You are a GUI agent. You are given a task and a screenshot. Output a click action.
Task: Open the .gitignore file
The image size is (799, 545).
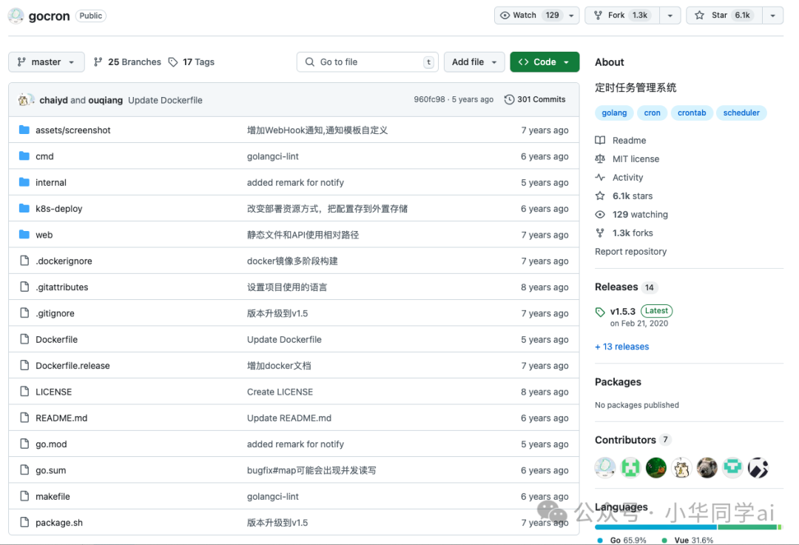click(55, 313)
